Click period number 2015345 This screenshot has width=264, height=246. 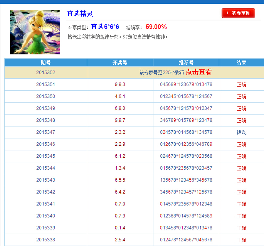click(x=45, y=156)
